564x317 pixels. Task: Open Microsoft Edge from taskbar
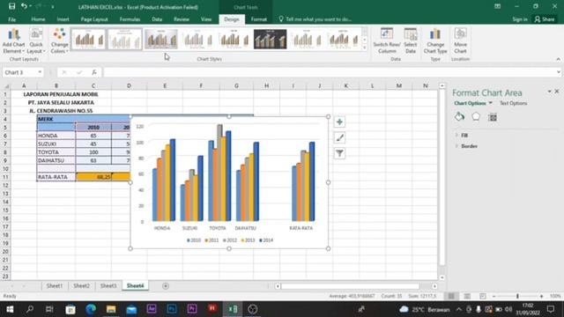point(91,309)
